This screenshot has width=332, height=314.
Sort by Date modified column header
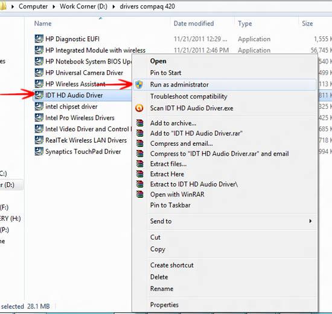(x=194, y=24)
